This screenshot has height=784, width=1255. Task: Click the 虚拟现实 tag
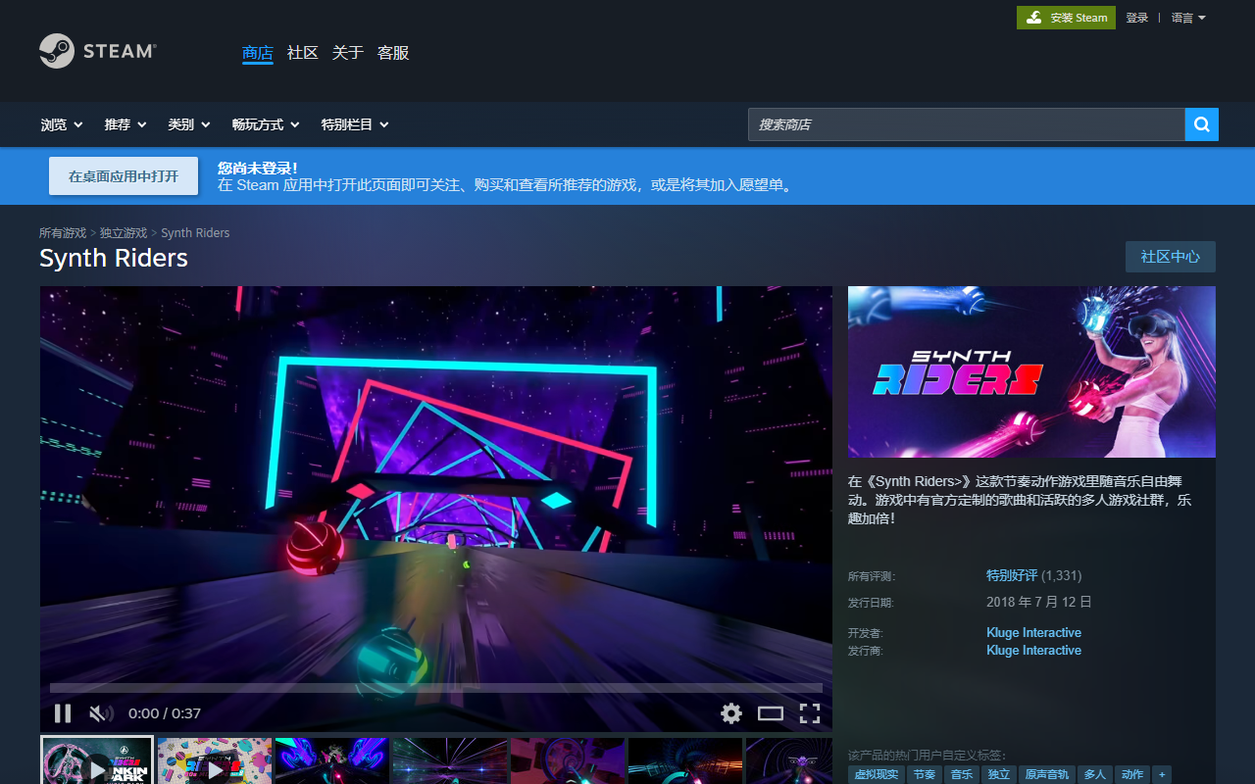click(877, 774)
